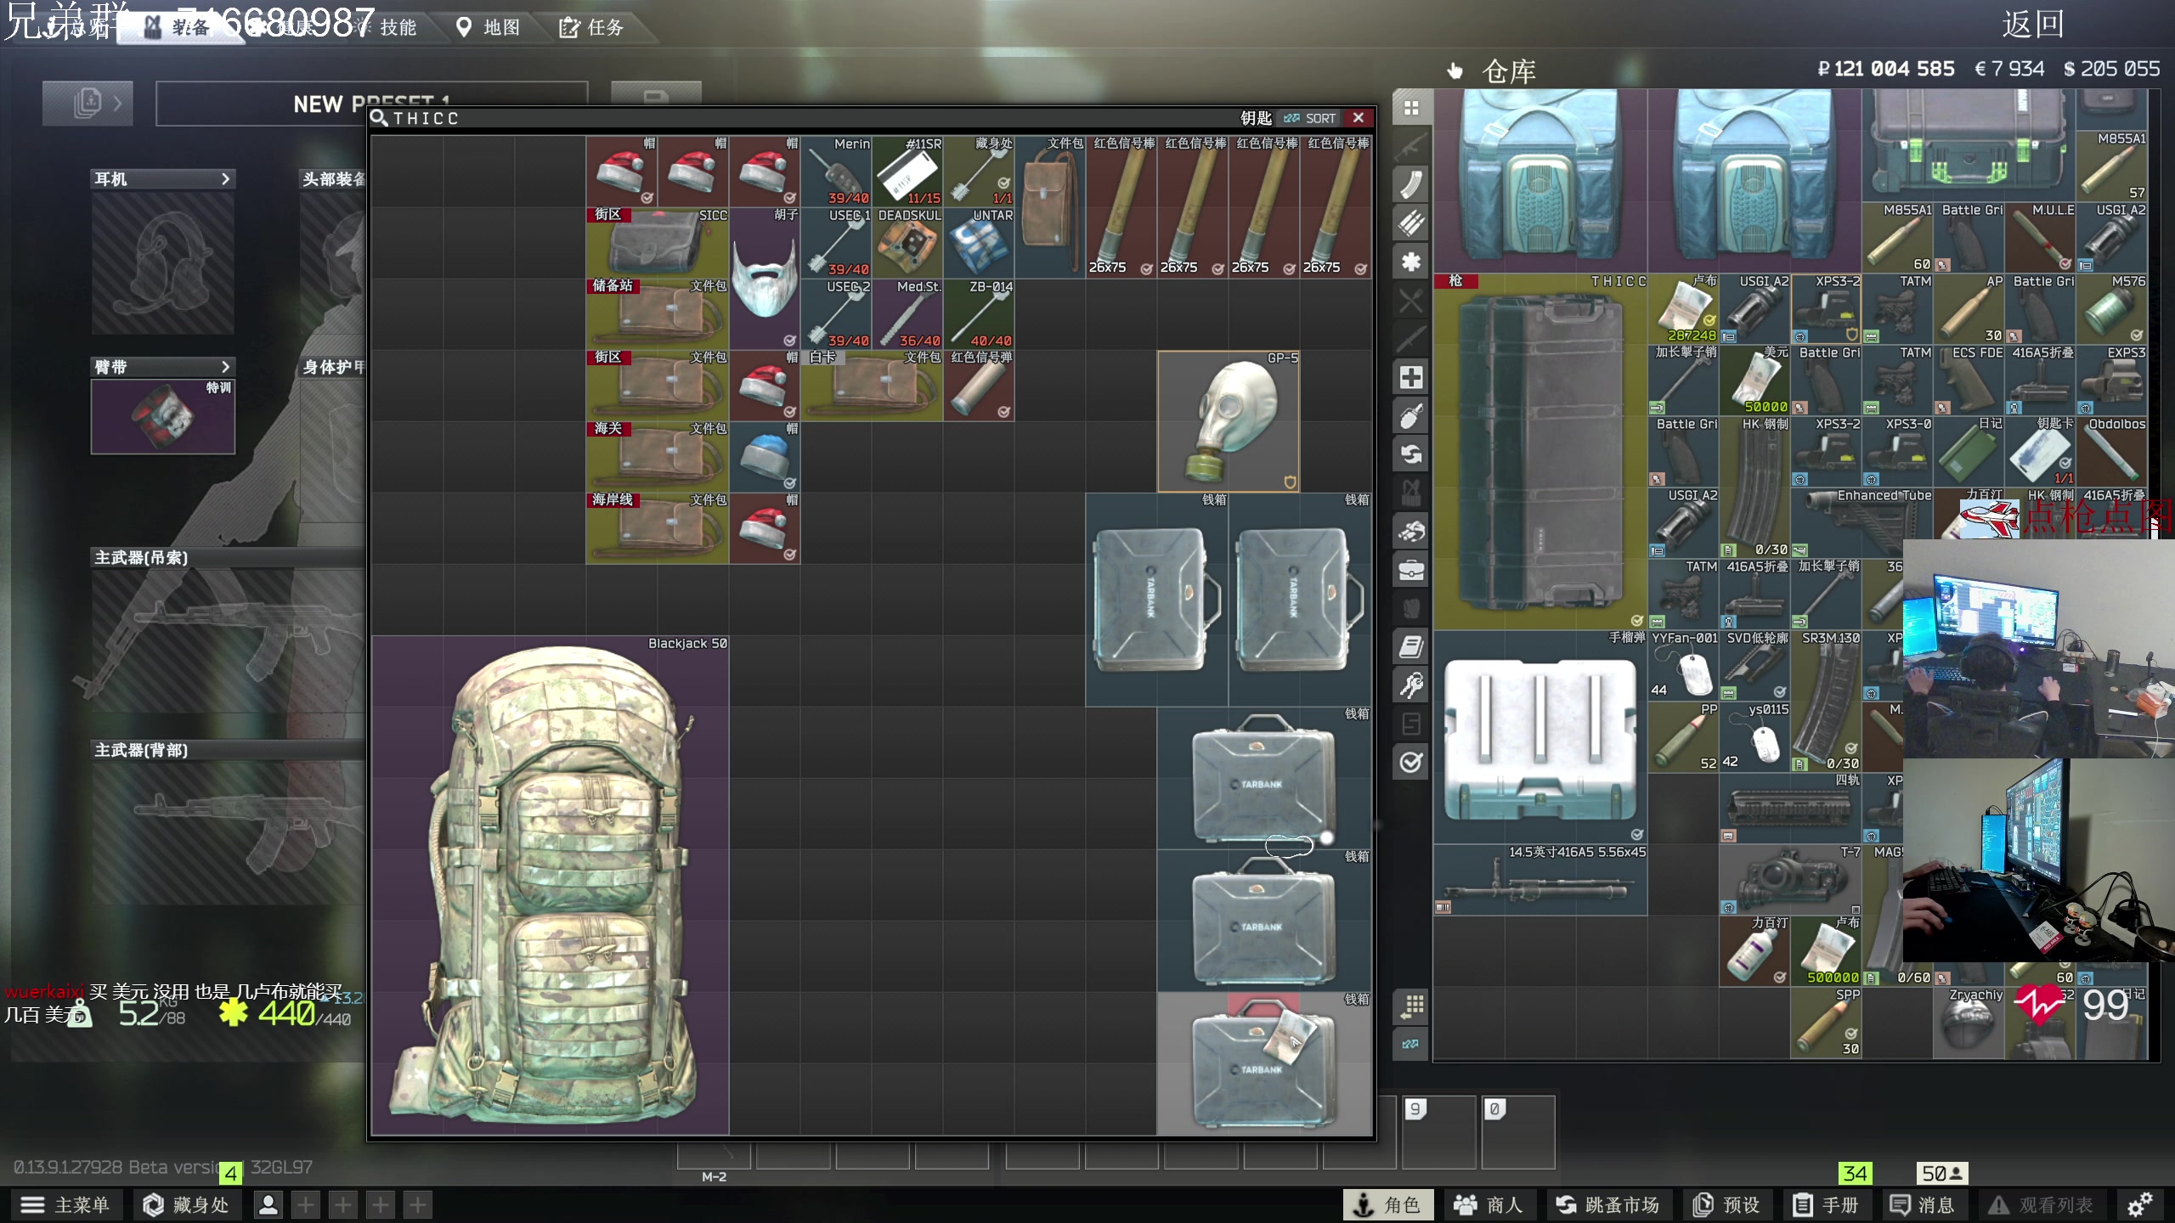Open the 角色 character tab
This screenshot has width=2175, height=1223.
click(1388, 1204)
